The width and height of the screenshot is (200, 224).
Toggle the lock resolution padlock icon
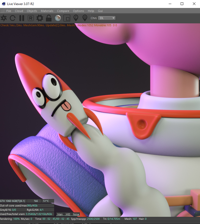[x=49, y=18]
